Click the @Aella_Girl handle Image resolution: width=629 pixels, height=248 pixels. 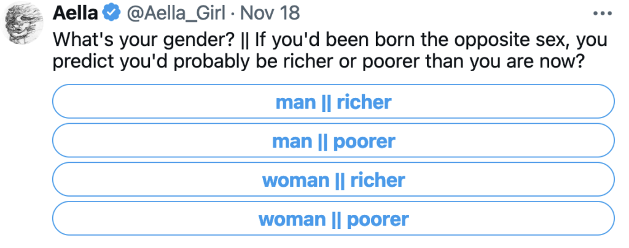(172, 12)
